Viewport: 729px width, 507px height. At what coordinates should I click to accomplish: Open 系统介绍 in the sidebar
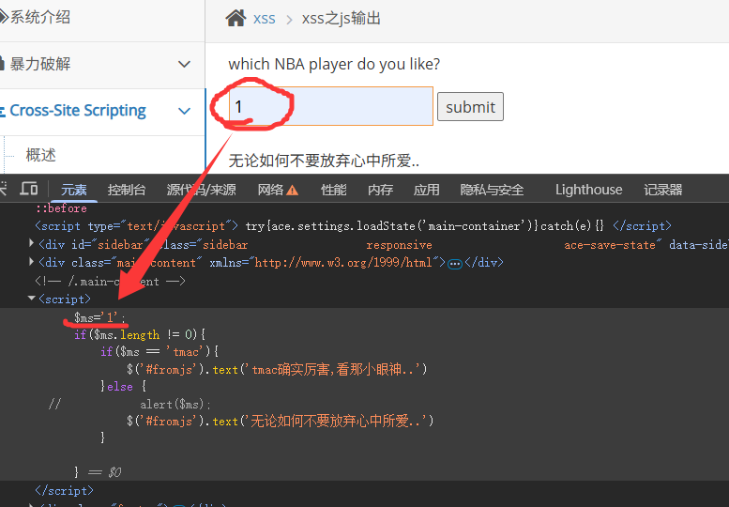point(40,17)
